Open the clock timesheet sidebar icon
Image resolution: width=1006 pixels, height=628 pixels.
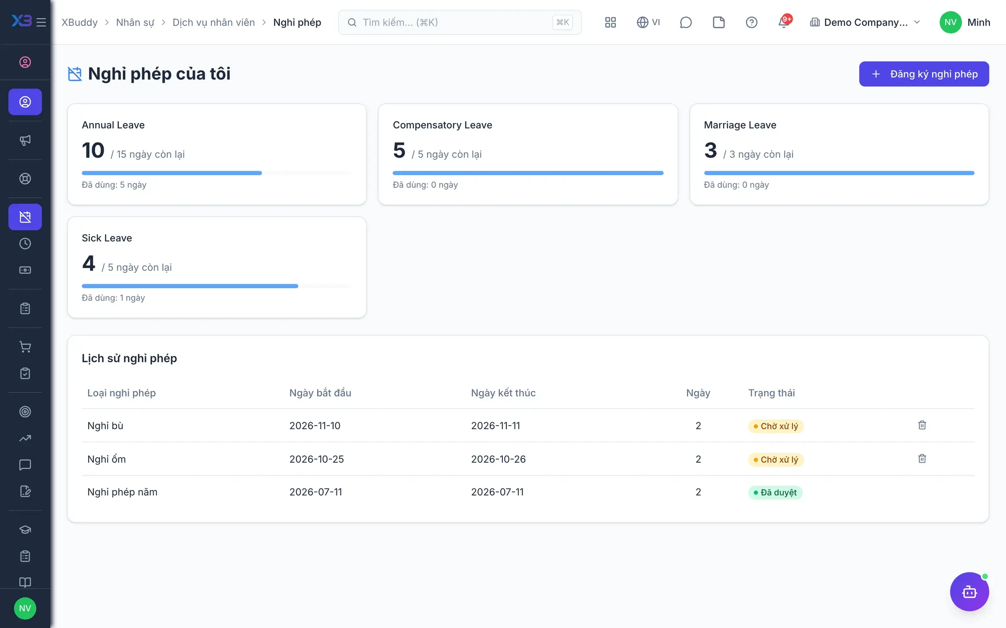(25, 243)
